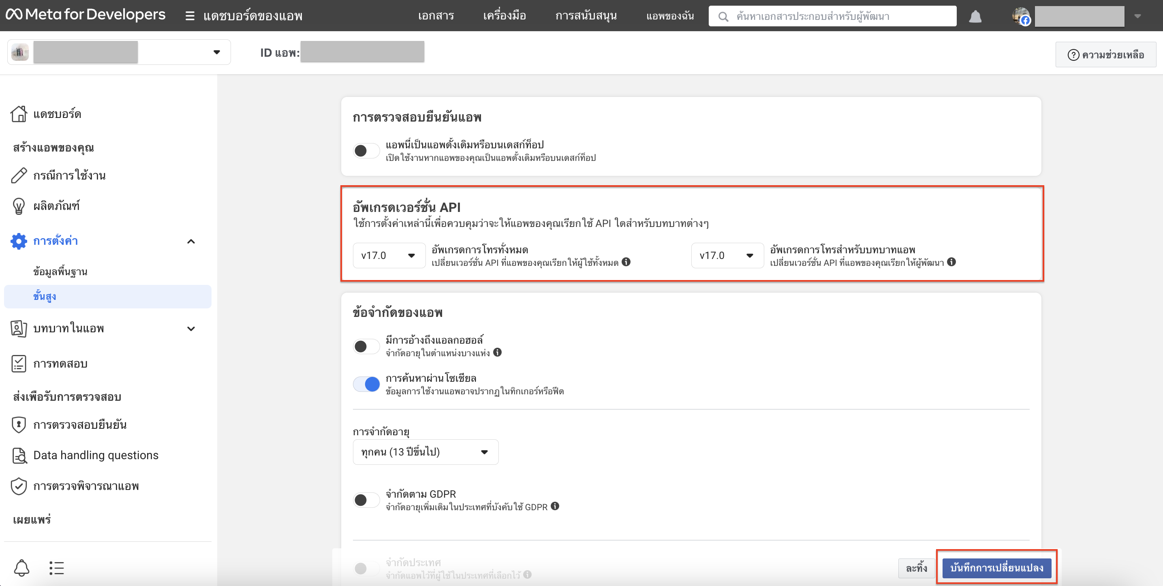Click the pencil icon for กรณีการใช้งาน
The image size is (1163, 586).
19,175
